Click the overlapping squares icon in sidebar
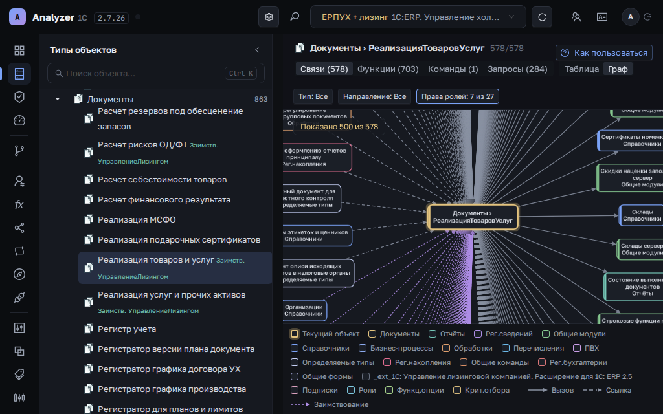 (19, 351)
